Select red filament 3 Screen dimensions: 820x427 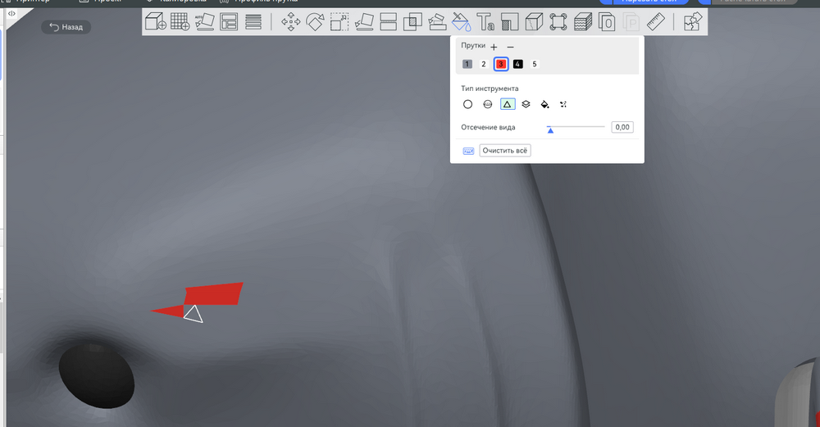click(x=501, y=64)
